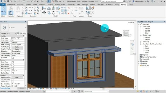Activate the Move tool
Image resolution: width=166 pixels, height=93 pixels.
click(x=44, y=13)
